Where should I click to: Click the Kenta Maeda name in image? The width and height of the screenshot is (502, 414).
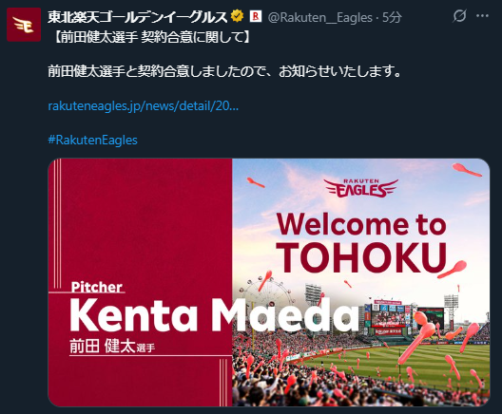pos(214,315)
